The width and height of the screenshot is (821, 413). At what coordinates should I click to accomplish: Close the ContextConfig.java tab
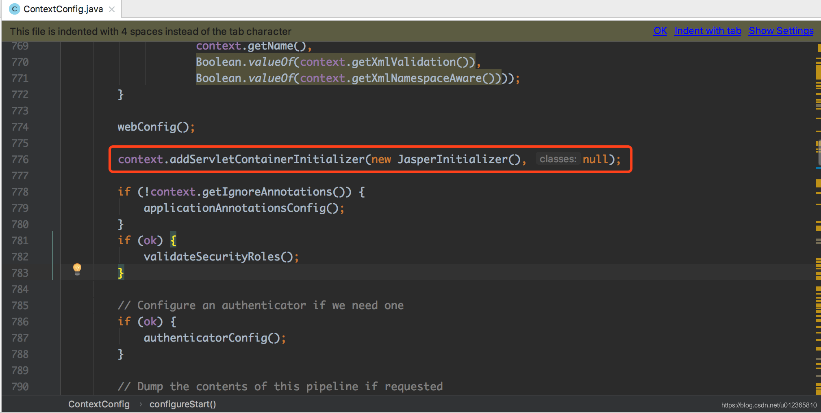point(112,9)
